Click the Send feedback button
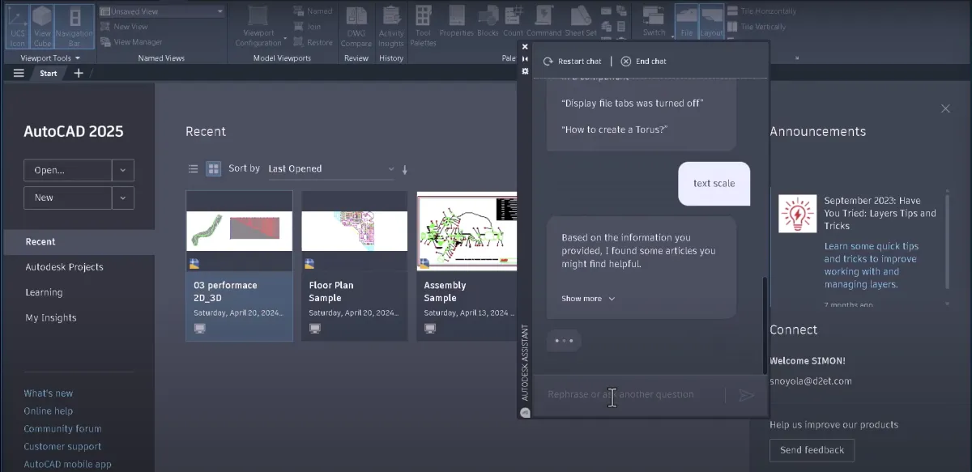Viewport: 972px width, 472px height. tap(812, 450)
